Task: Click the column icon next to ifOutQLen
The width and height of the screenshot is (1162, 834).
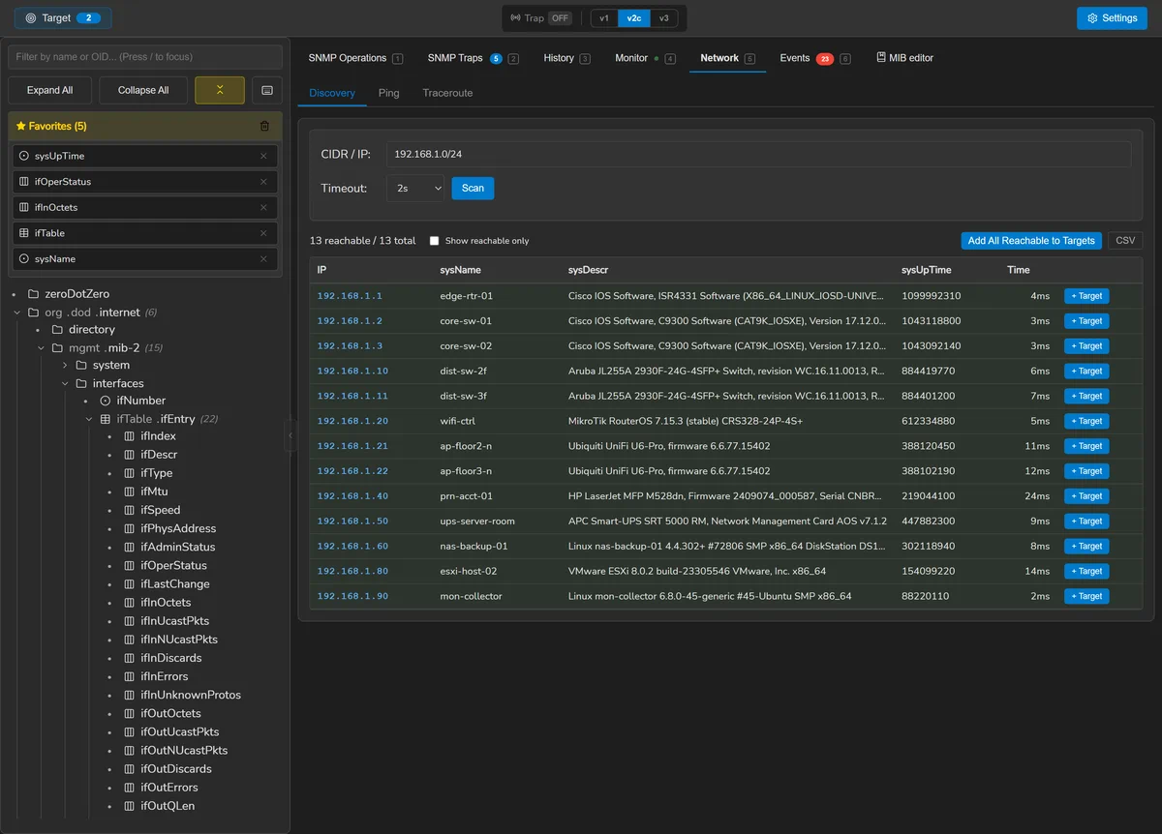Action: [130, 806]
